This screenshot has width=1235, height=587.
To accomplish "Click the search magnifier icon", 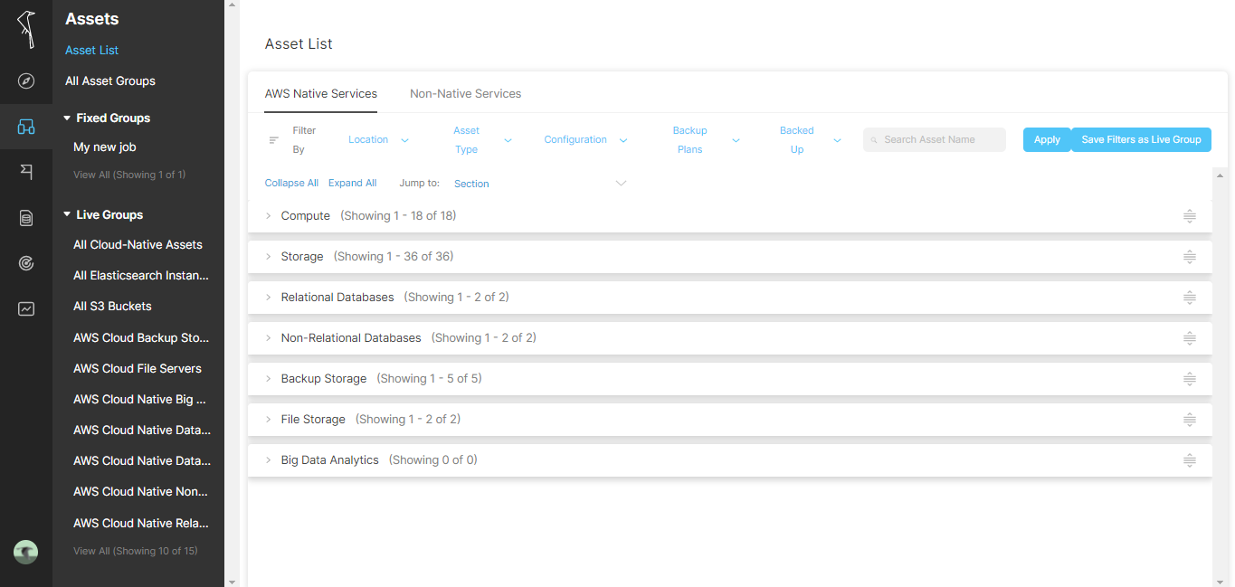I will pyautogui.click(x=874, y=140).
